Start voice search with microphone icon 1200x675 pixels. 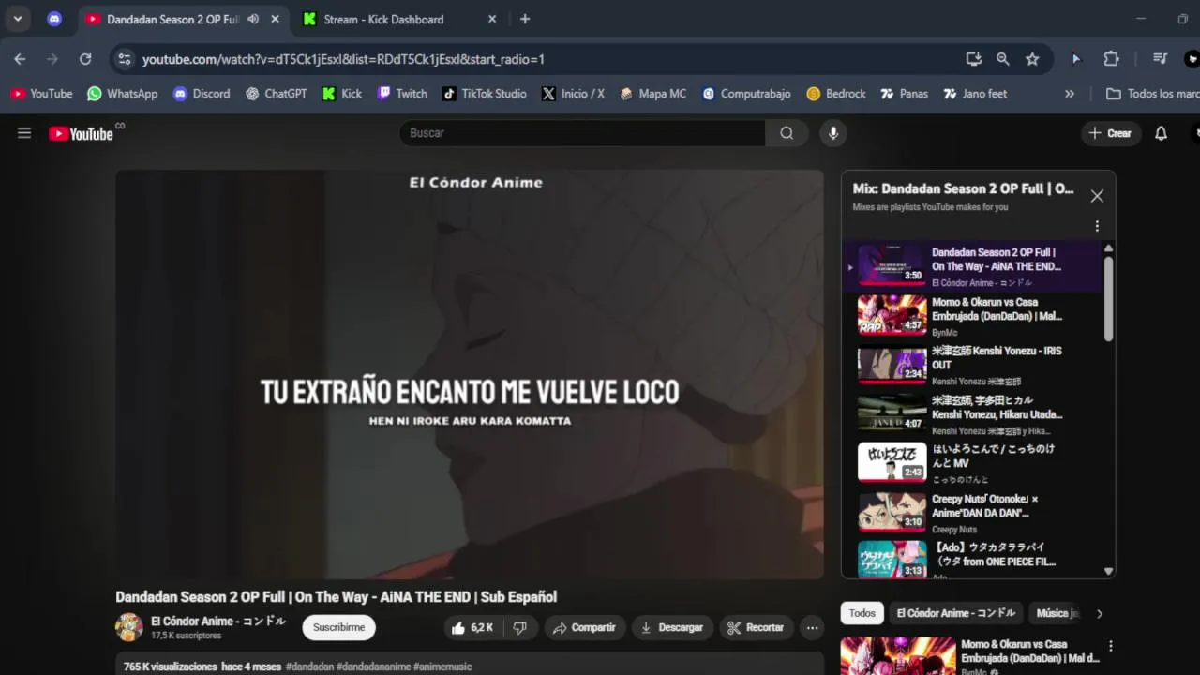click(832, 133)
